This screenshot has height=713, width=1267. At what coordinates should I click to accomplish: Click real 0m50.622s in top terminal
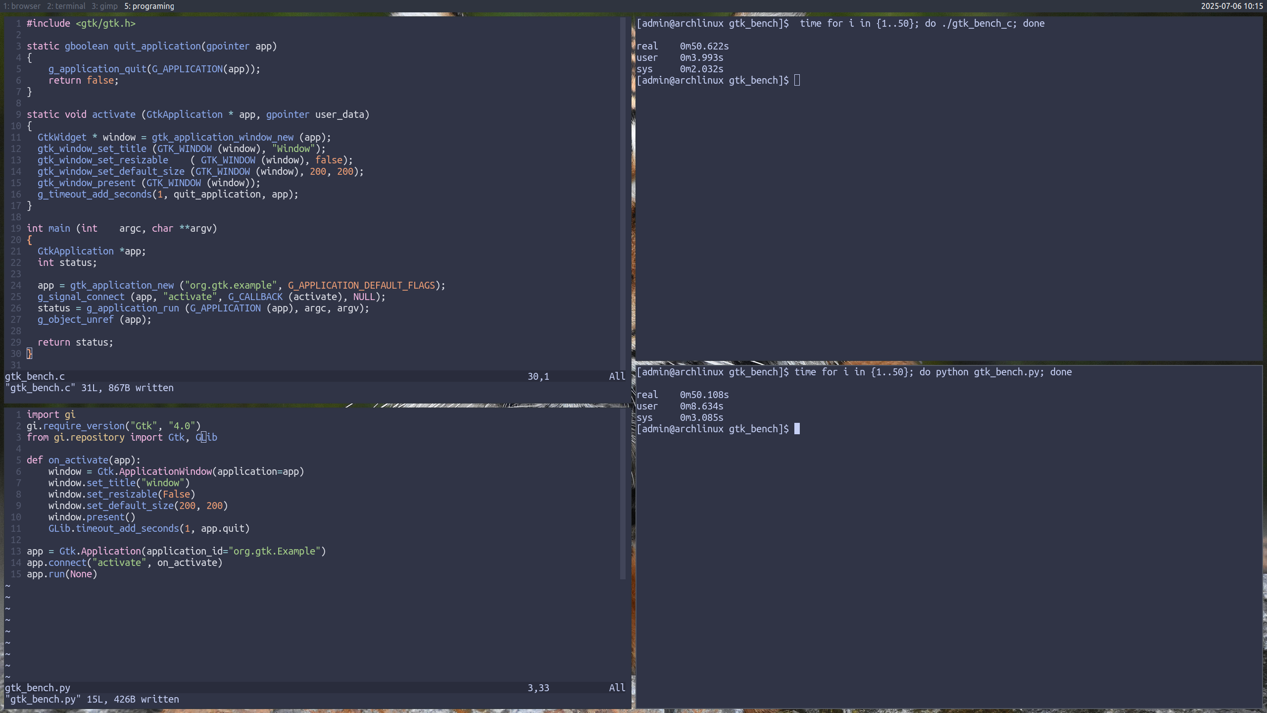682,46
